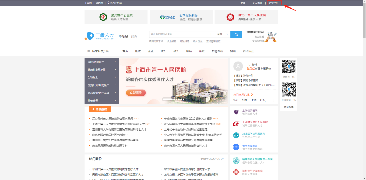Expand the 辅助科室及护理 category

point(102,70)
